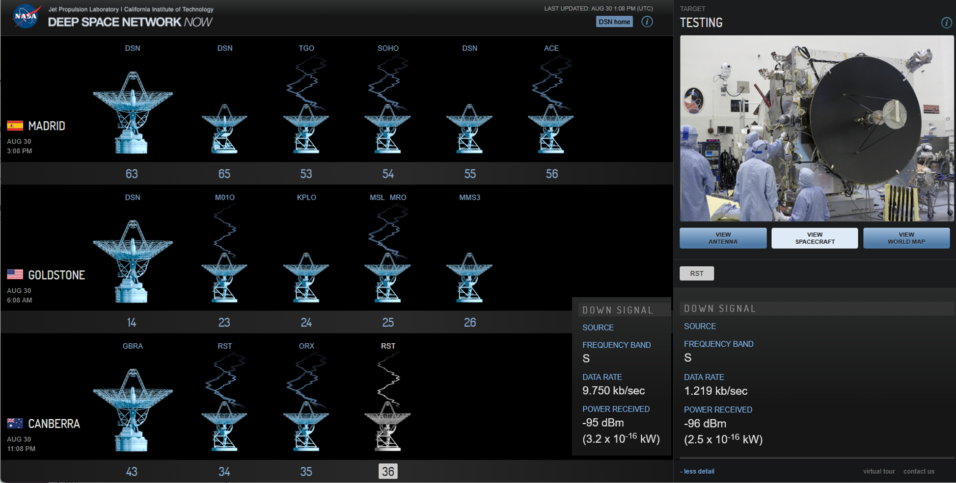Click the ORX spacecraft label
Screen dimensions: 956x483
click(306, 346)
